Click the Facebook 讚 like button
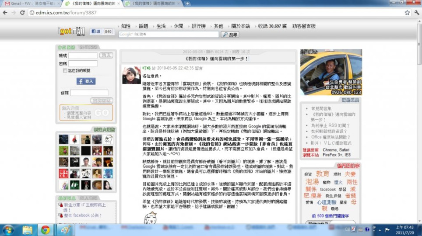This screenshot has height=236, width=422. [96, 32]
